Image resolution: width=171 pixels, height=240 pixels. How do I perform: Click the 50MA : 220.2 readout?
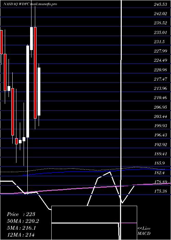(23, 221)
